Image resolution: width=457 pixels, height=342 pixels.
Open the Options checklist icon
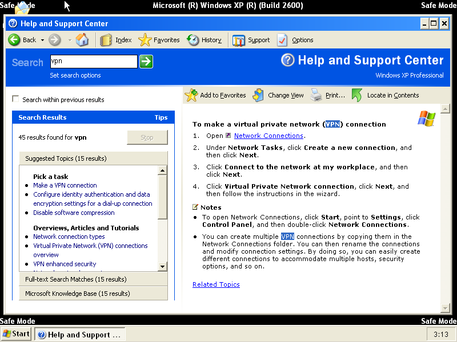[283, 40]
